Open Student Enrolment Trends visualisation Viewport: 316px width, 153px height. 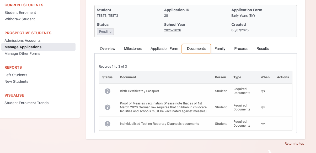(26, 103)
